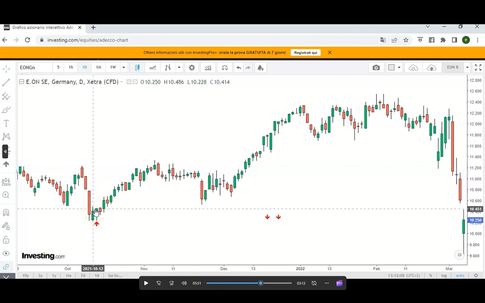This screenshot has height=303, width=485.
Task: Load chart layout from cloud
Action: click(413, 68)
